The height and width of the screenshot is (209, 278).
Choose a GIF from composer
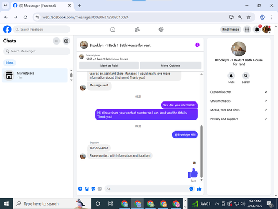click(100, 189)
